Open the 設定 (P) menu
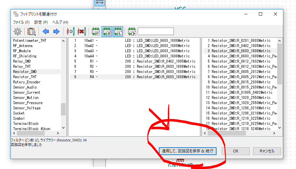This screenshot has height=169, width=296. pyautogui.click(x=41, y=22)
